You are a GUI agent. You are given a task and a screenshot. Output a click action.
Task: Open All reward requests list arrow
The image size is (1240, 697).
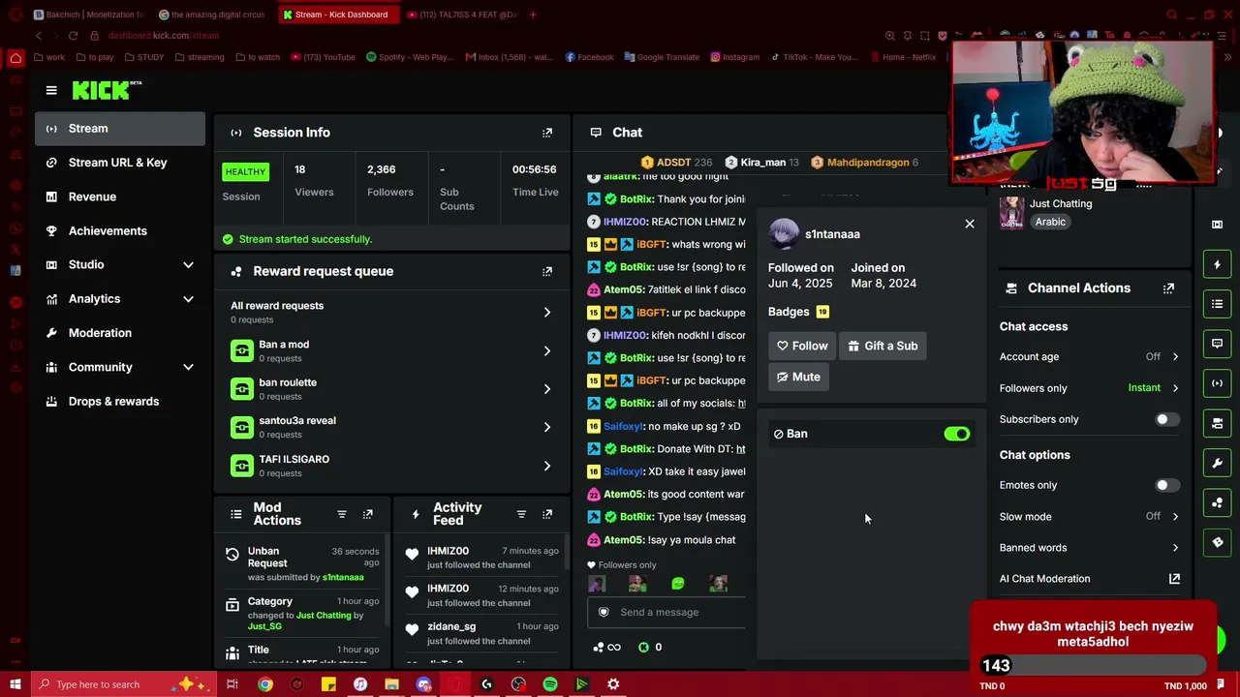(x=547, y=313)
